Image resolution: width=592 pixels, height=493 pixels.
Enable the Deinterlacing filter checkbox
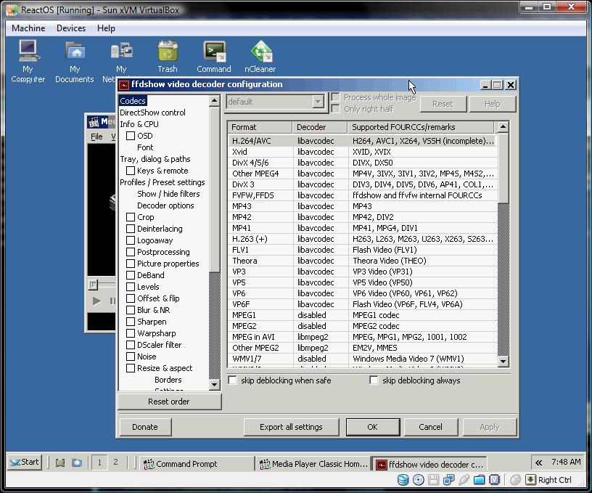pos(131,229)
